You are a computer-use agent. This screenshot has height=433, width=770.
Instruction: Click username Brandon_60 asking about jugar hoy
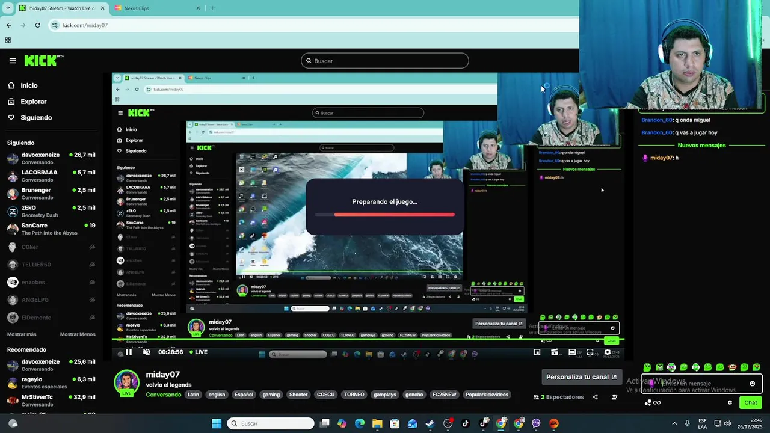click(657, 132)
